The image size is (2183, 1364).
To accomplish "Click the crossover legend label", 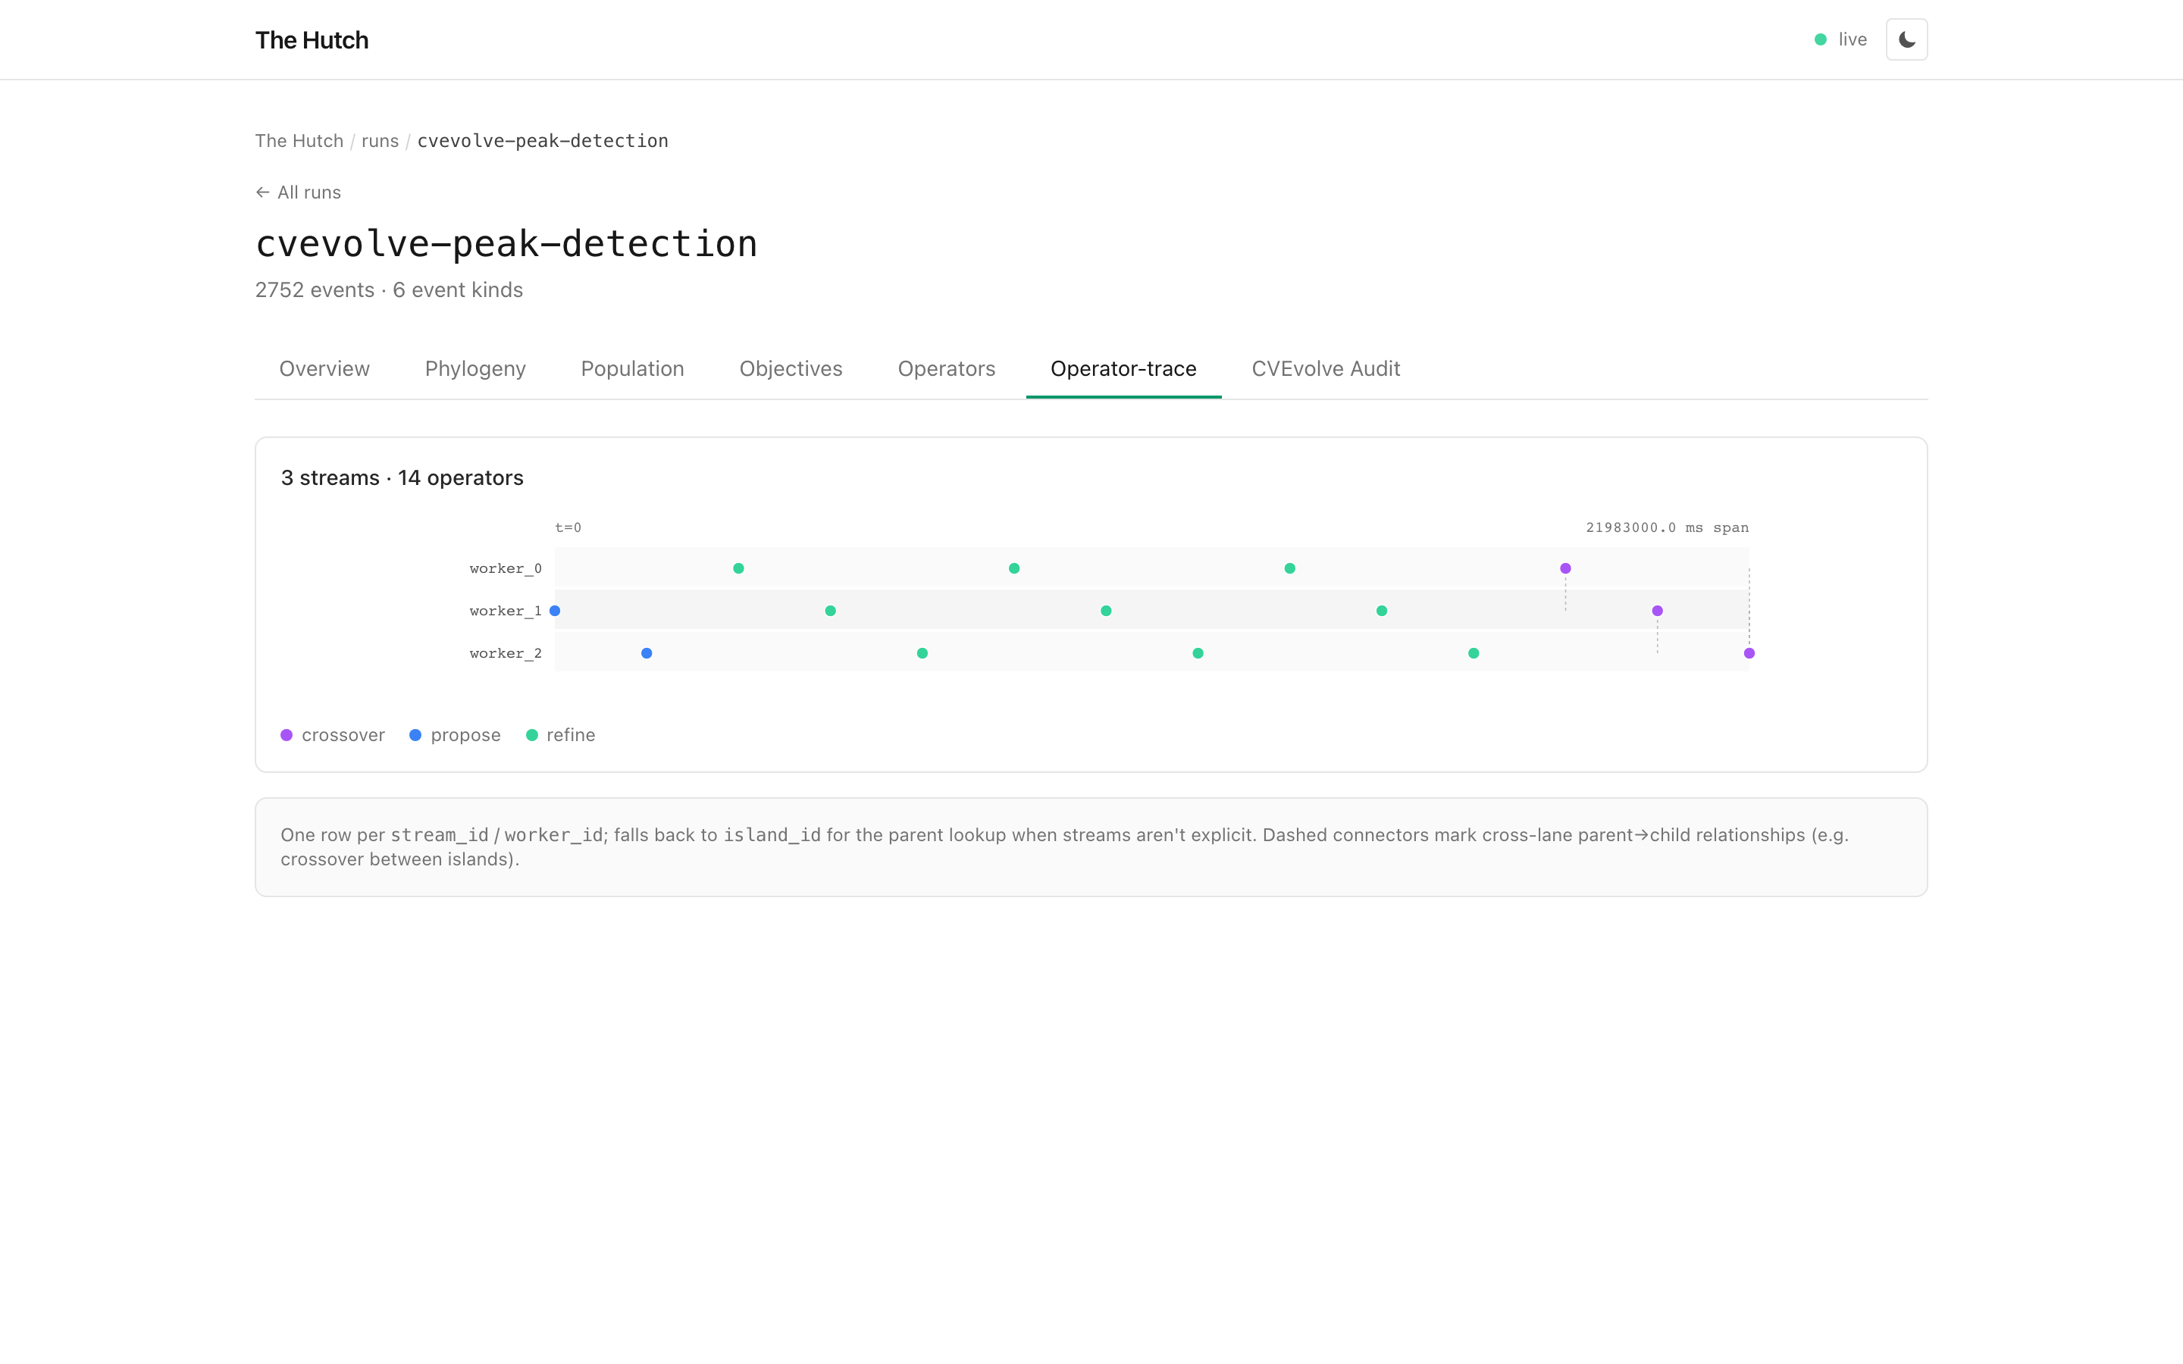I will [343, 735].
